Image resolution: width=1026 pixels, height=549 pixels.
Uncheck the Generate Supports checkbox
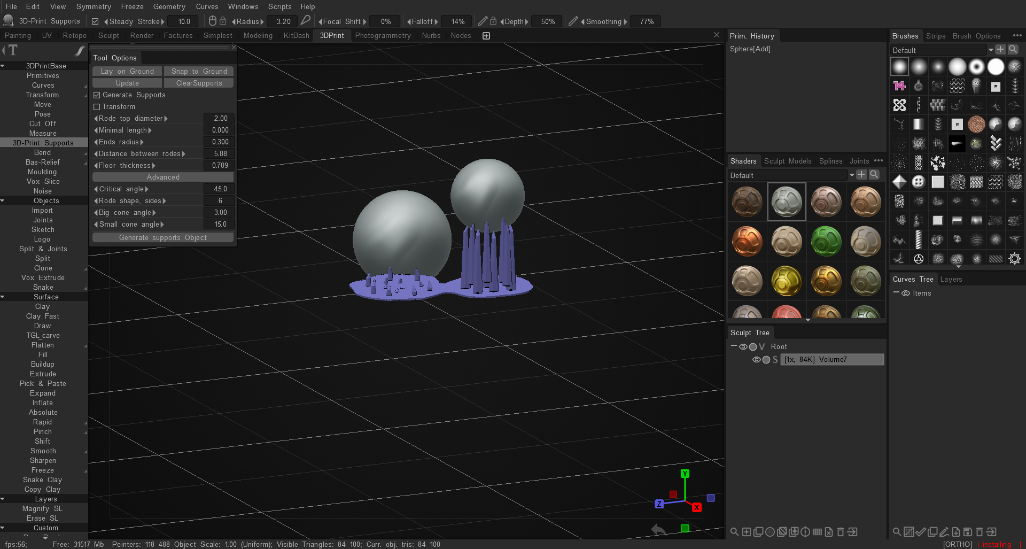pyautogui.click(x=97, y=95)
